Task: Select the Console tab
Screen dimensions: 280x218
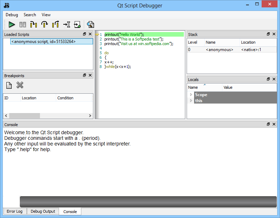Action: click(x=70, y=212)
